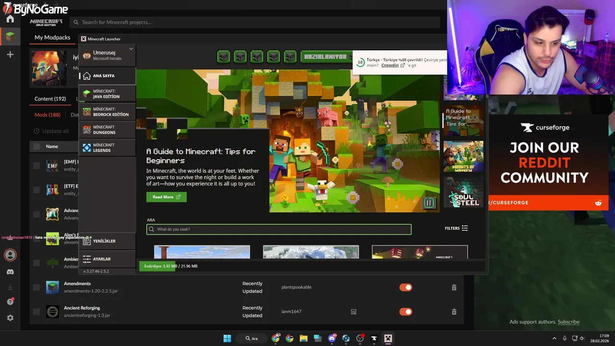This screenshot has width=615, height=346.
Task: Open AYARLAR settings in the launcher
Action: click(x=107, y=259)
